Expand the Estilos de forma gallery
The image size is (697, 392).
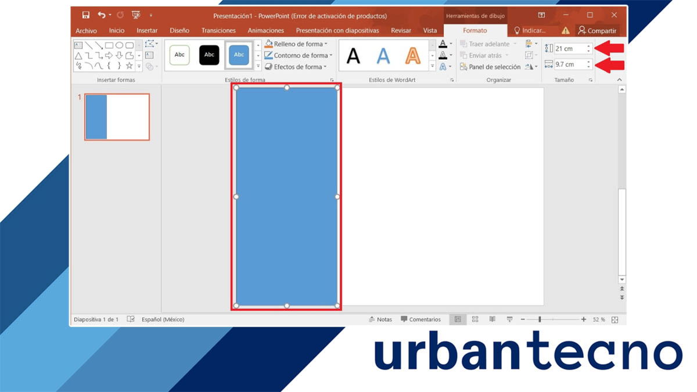point(258,66)
